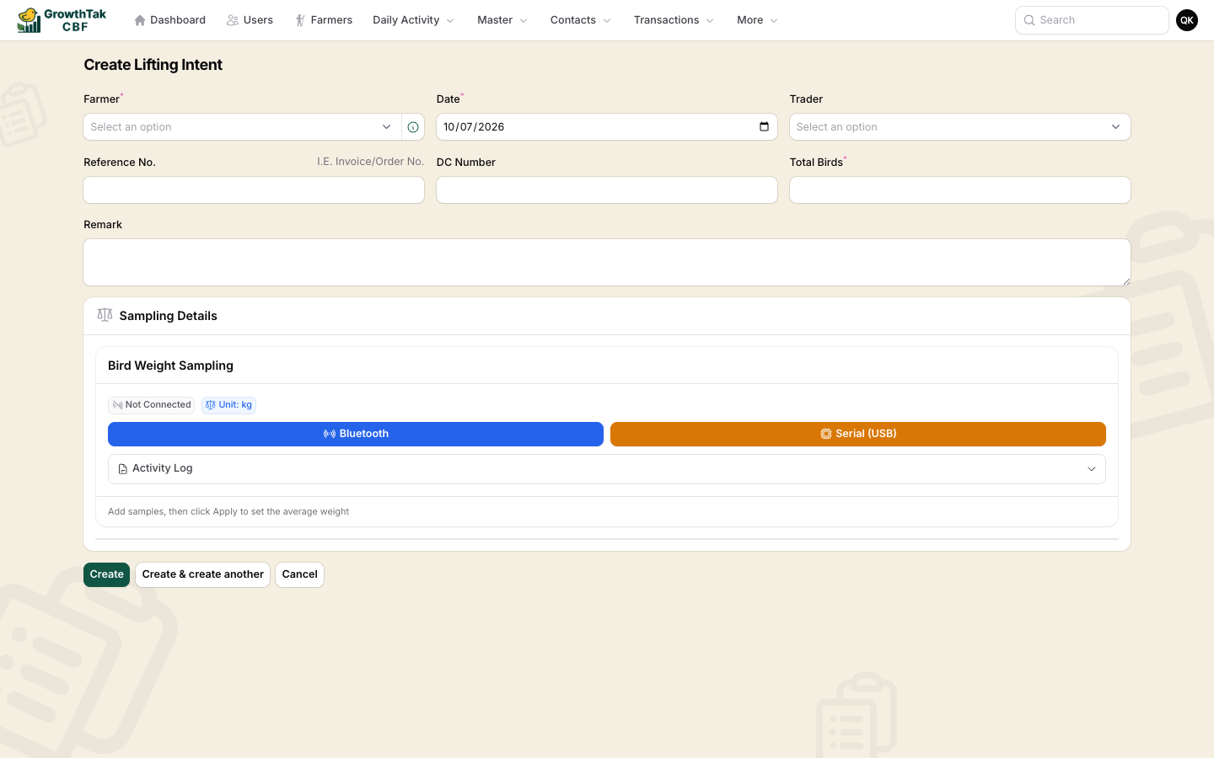Screen dimensions: 1214x758
Task: Click the Farmer info icon
Action: pos(413,127)
